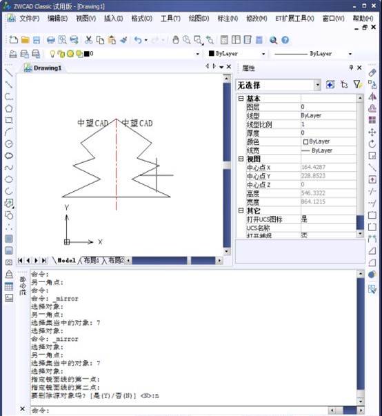Open the ByLayer color dropdown
This screenshot has width=382, height=416.
[x=263, y=54]
